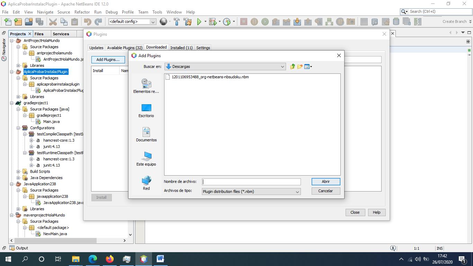Click the Finish Debugger Session stop icon
Viewport: 473px width, 266px height.
click(244, 22)
